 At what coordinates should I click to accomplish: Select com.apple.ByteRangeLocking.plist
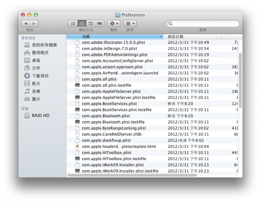[x=114, y=128]
